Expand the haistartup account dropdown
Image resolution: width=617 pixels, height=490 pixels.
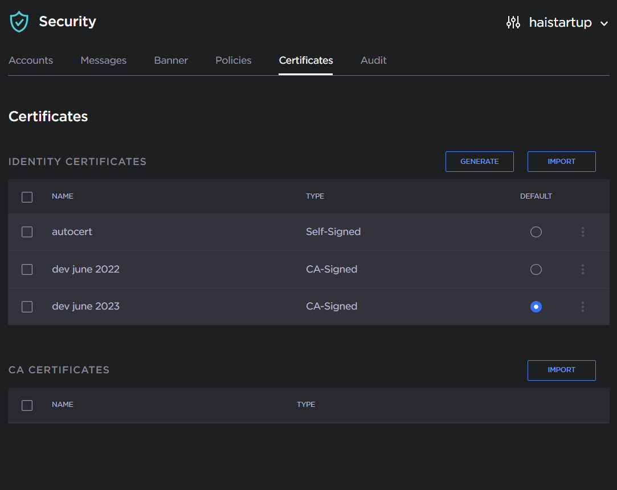[604, 23]
